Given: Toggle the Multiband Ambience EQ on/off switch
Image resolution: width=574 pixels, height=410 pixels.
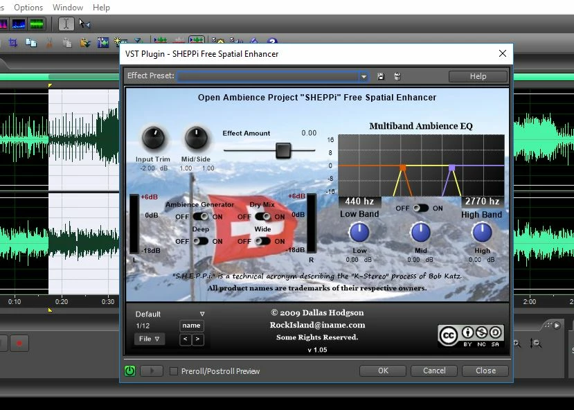Looking at the screenshot, I should 421,208.
